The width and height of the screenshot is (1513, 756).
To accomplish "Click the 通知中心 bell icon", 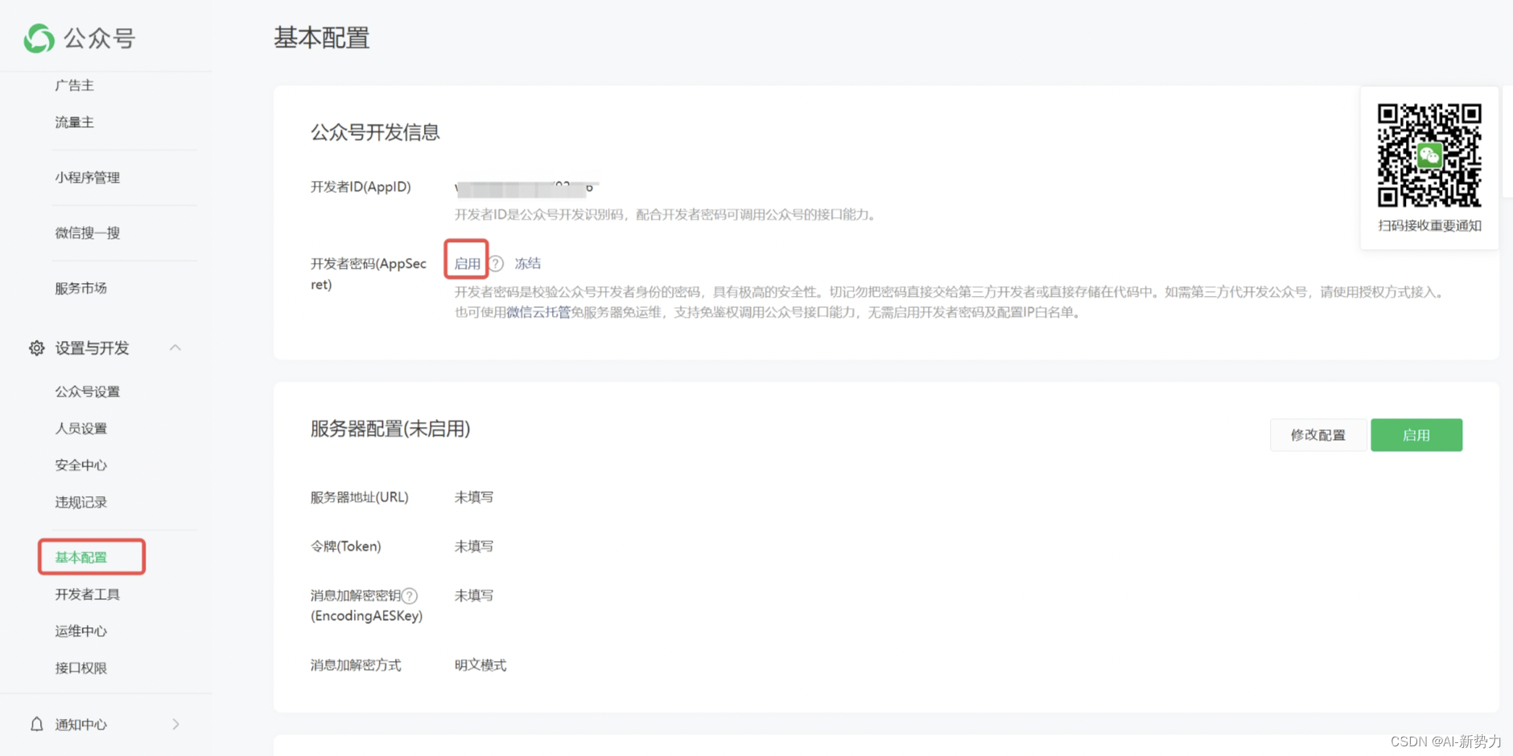I will pyautogui.click(x=37, y=724).
